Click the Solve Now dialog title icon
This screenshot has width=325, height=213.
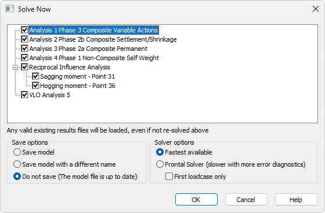coord(9,9)
